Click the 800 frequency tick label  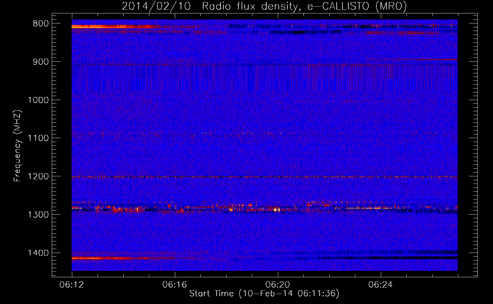41,24
